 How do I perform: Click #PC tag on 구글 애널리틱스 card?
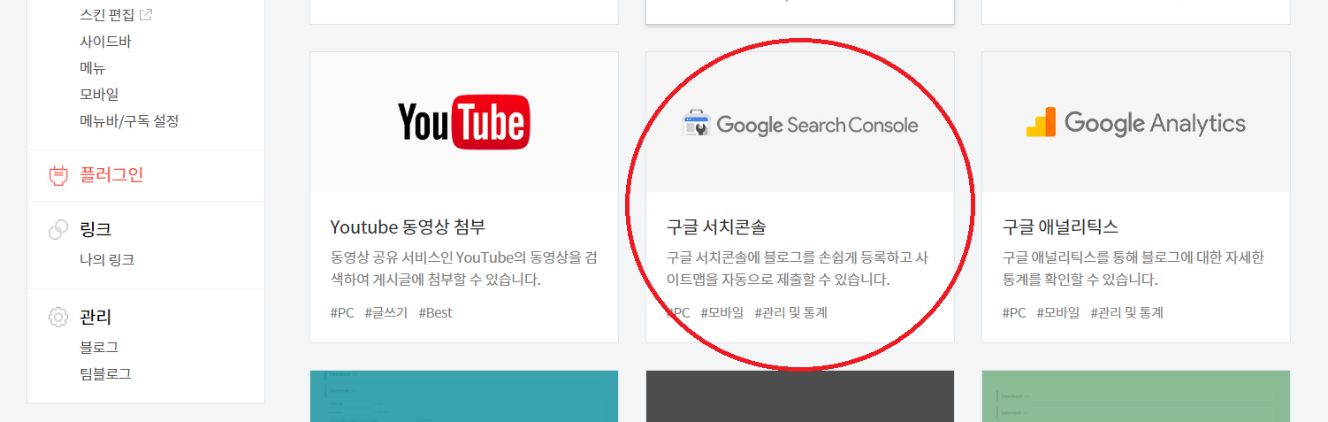(1014, 312)
